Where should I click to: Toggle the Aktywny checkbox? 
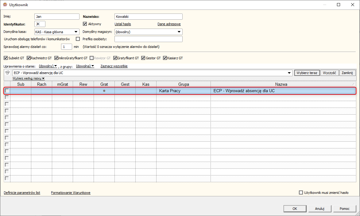(85, 24)
